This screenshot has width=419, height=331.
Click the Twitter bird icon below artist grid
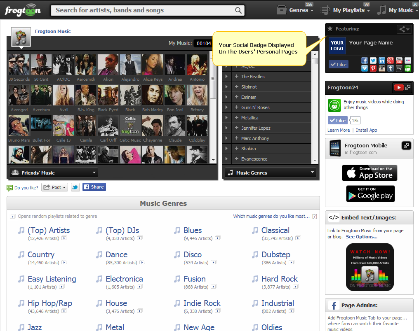click(x=75, y=187)
